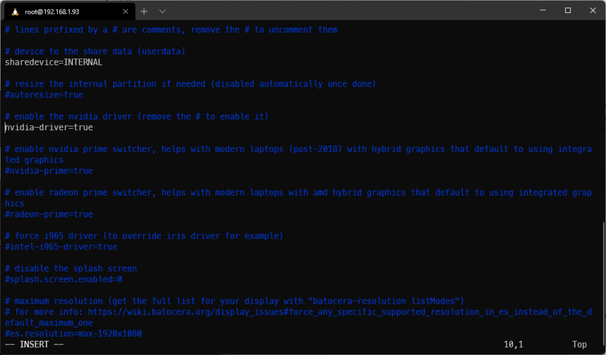Screen dimensions: 606x355
Task: Click the wrapped 'ted graphics' line
Action: tap(34, 159)
